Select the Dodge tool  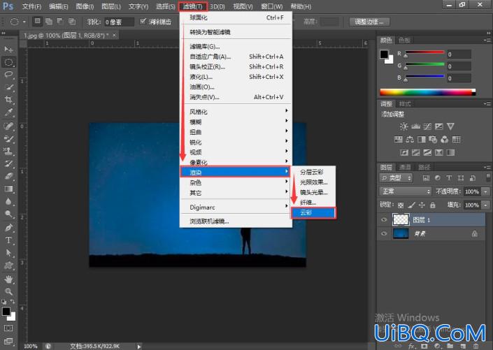click(x=8, y=214)
